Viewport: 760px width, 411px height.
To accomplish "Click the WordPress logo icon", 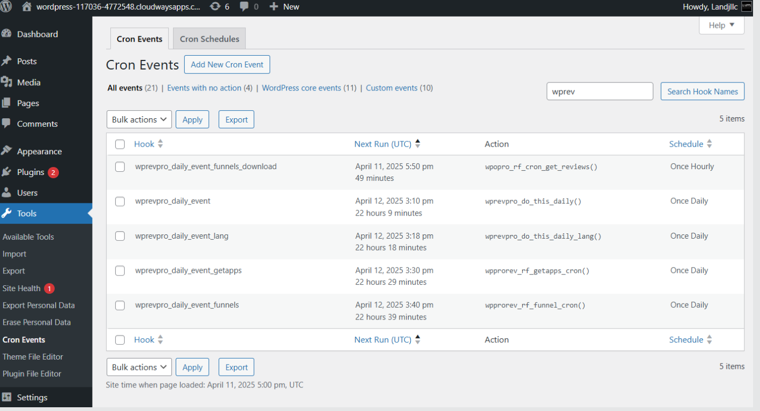I will [x=6, y=6].
